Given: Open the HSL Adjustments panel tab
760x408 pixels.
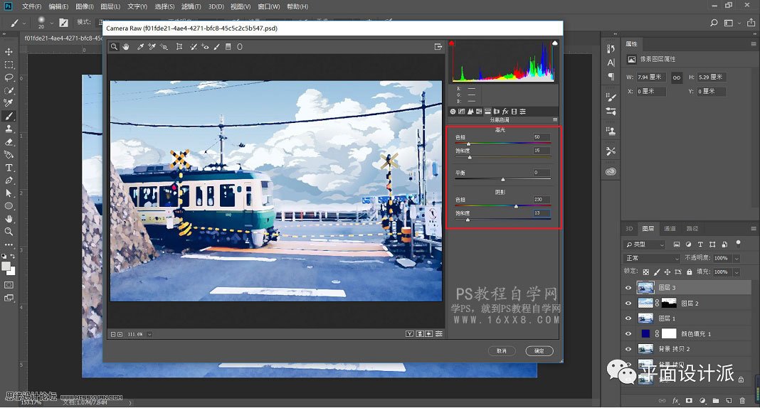Looking at the screenshot, I should [x=479, y=112].
